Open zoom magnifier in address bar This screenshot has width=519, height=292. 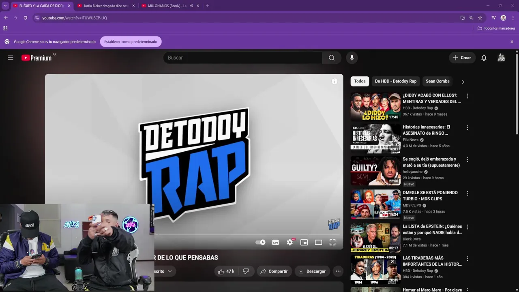tap(471, 18)
